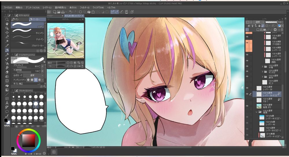Switch to the ペン sub tool tab
Image resolution: width=289 pixels, height=157 pixels.
pyautogui.click(x=20, y=19)
